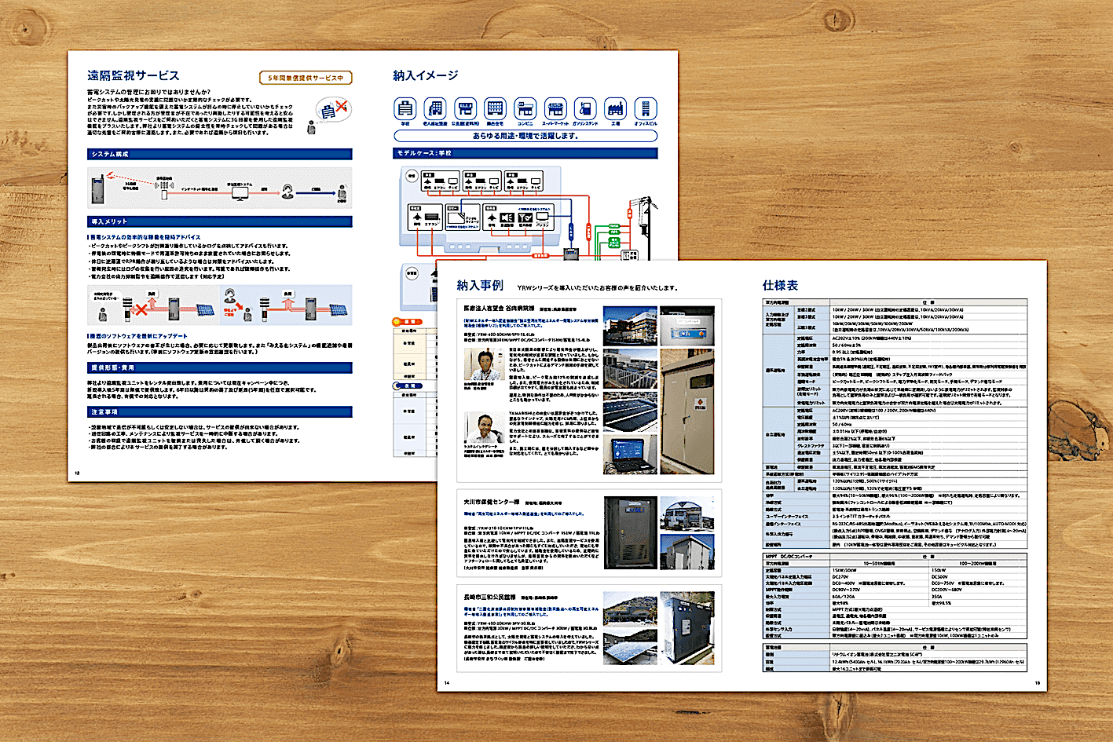Click the 工場 factory icon
Image resolution: width=1113 pixels, height=742 pixels.
click(x=615, y=108)
